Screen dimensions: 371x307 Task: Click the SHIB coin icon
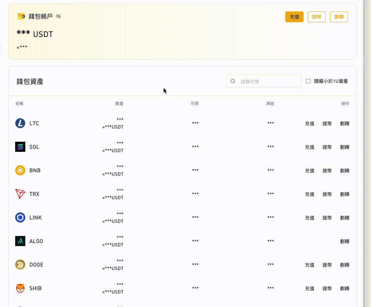point(20,288)
